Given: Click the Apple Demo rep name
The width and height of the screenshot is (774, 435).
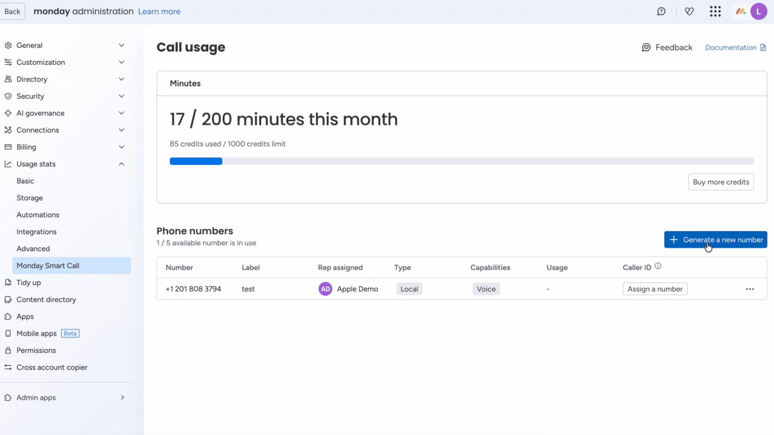Looking at the screenshot, I should (x=358, y=289).
